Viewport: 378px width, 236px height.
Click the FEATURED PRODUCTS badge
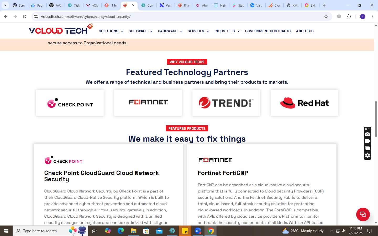click(187, 128)
